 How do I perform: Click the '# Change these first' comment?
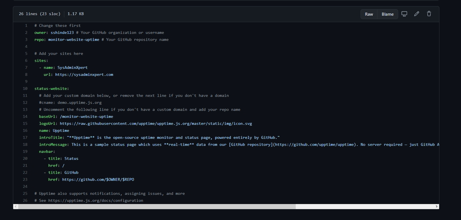tap(58, 26)
